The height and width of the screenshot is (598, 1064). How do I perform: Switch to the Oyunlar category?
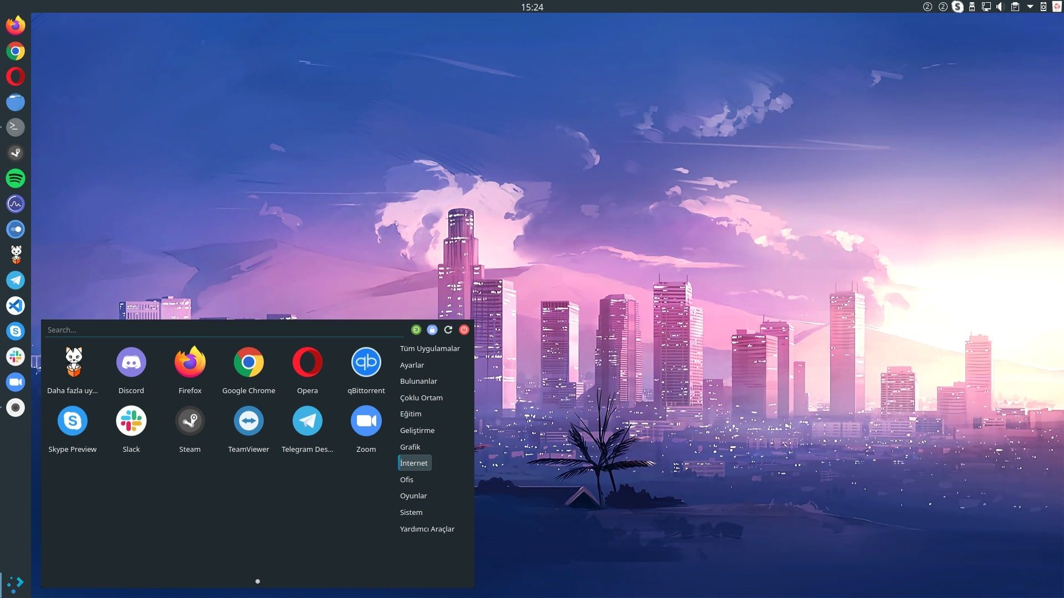(413, 496)
